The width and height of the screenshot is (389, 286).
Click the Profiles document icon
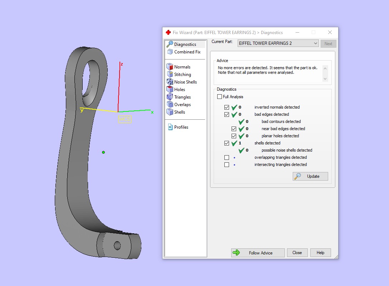pyautogui.click(x=170, y=127)
